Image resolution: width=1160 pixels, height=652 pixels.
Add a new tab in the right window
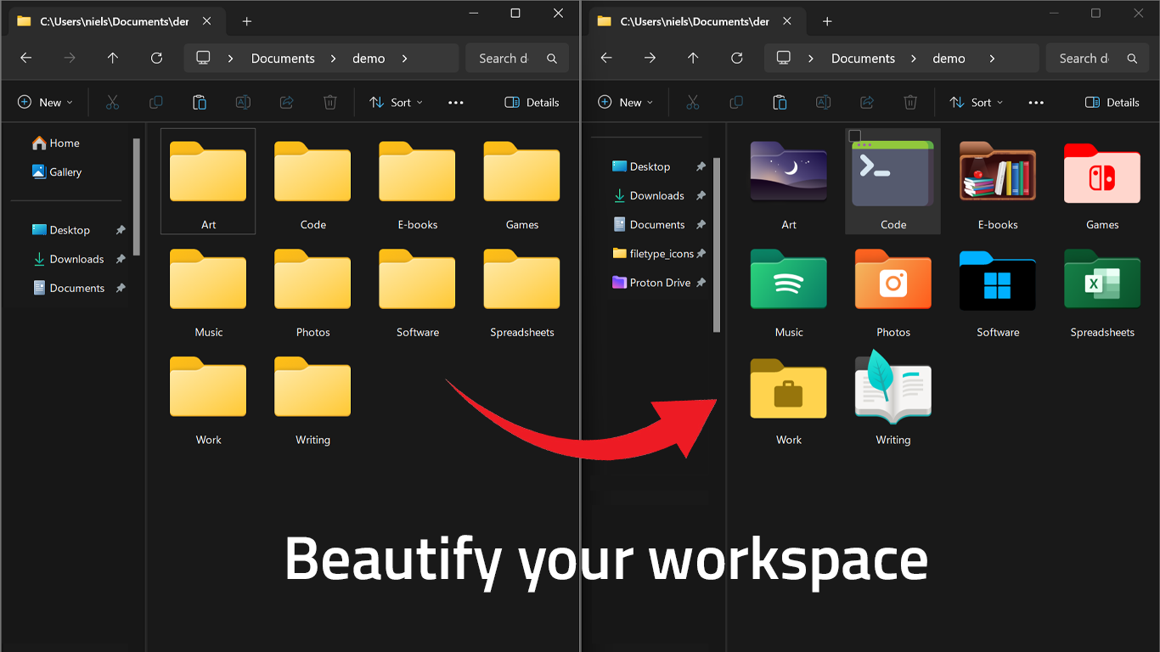tap(827, 21)
